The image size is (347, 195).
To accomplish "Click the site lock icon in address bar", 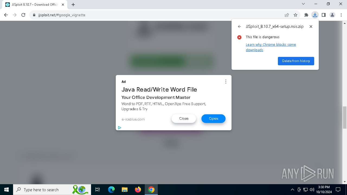I will (34, 15).
